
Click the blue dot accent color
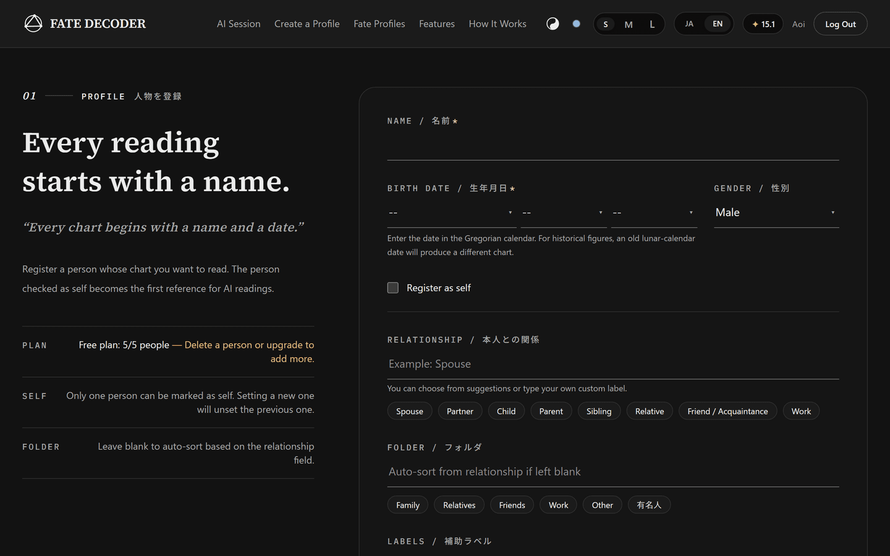pos(576,23)
